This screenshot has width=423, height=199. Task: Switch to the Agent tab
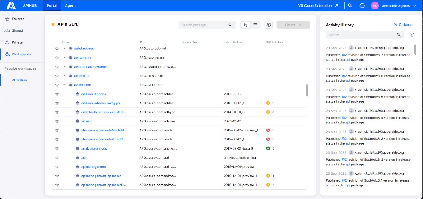pyautogui.click(x=70, y=6)
